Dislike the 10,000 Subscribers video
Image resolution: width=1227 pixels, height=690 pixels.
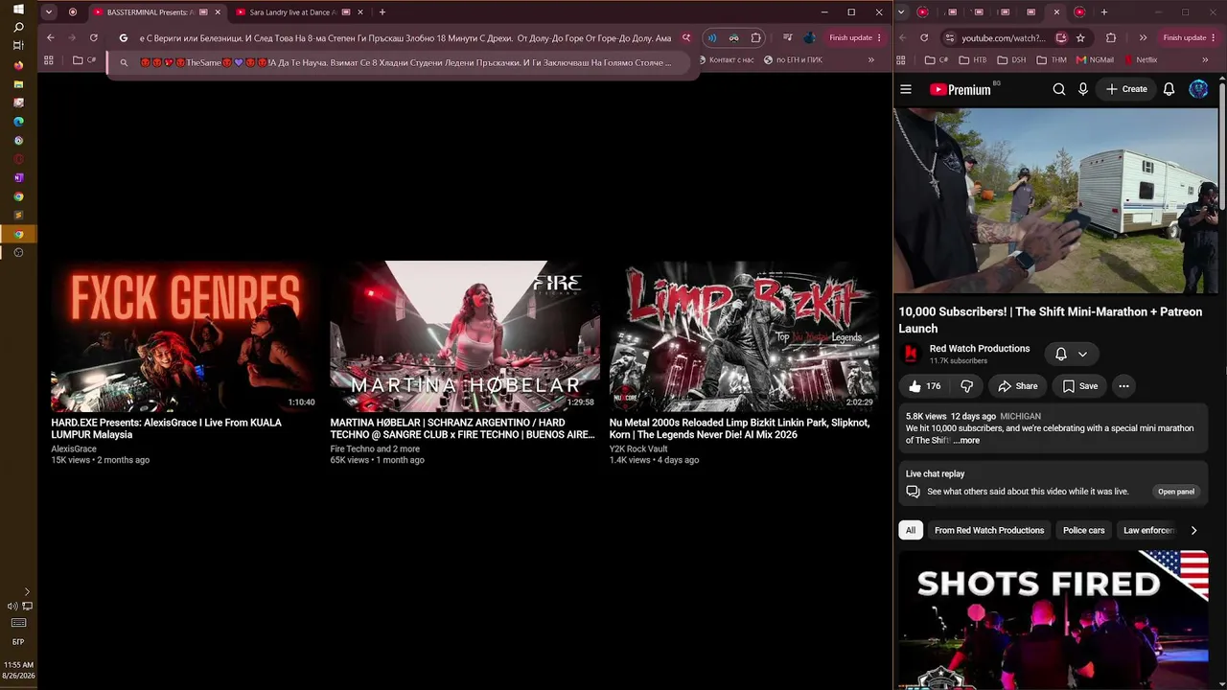click(x=966, y=386)
